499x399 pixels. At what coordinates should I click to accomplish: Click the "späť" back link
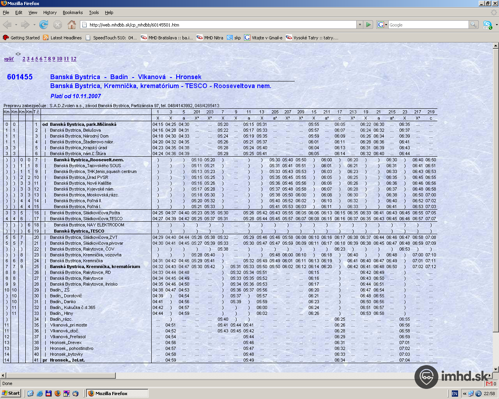click(x=9, y=59)
